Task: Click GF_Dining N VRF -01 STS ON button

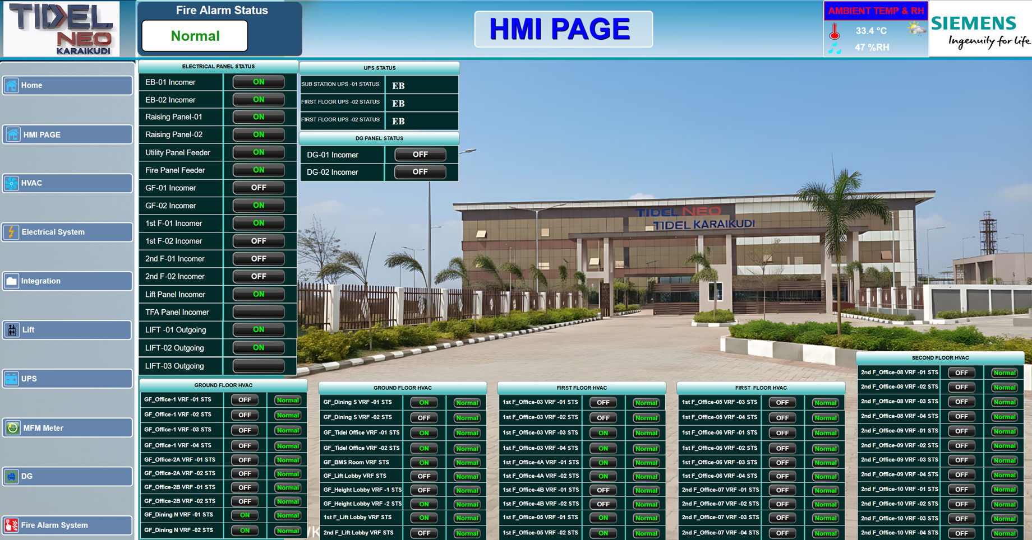Action: [x=245, y=515]
